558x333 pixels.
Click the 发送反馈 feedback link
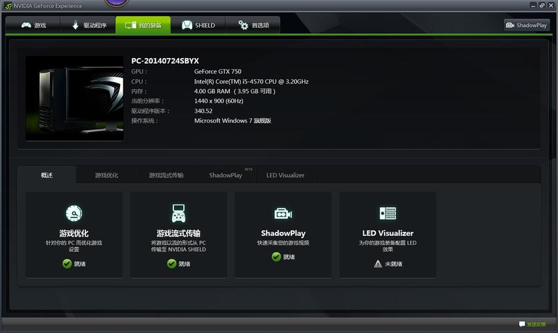[536, 324]
